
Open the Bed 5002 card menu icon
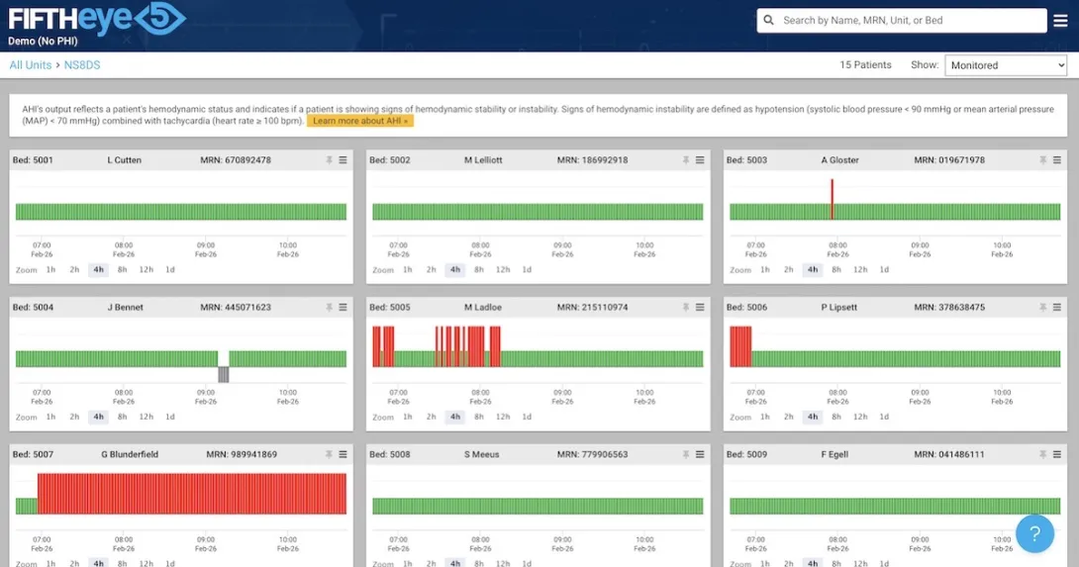pyautogui.click(x=700, y=160)
